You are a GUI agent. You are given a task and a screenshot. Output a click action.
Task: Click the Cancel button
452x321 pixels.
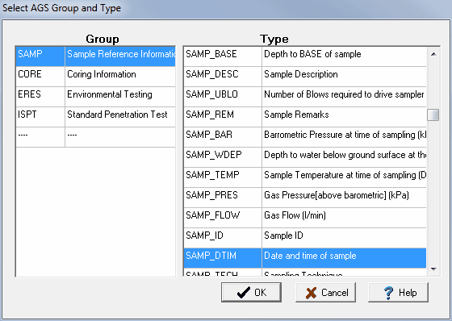click(325, 292)
